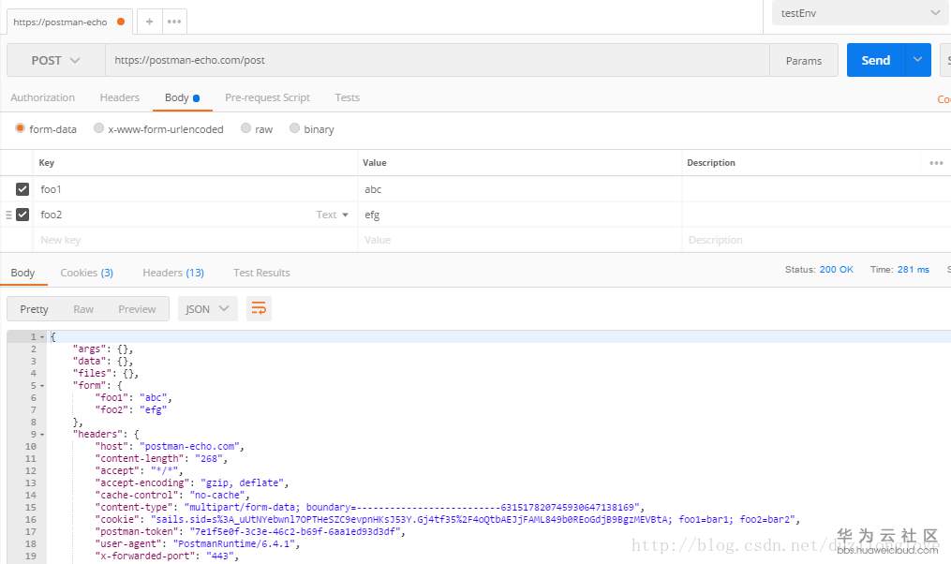Click the drag handle on foo2 row

[x=8, y=215]
